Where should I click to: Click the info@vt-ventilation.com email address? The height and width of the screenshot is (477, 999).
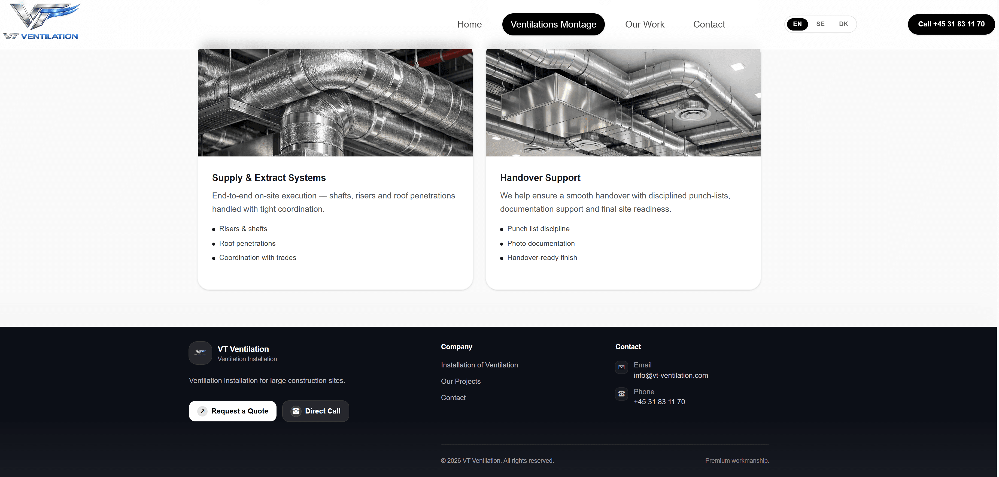click(x=670, y=375)
